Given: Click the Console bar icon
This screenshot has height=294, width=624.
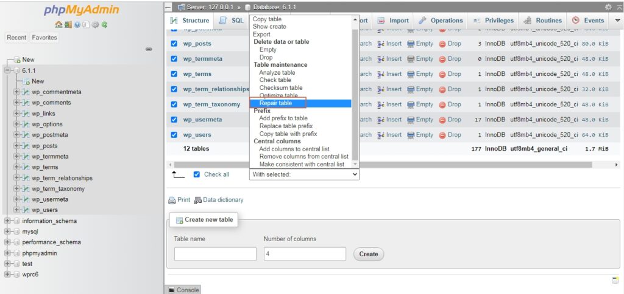Looking at the screenshot, I should coord(171,290).
